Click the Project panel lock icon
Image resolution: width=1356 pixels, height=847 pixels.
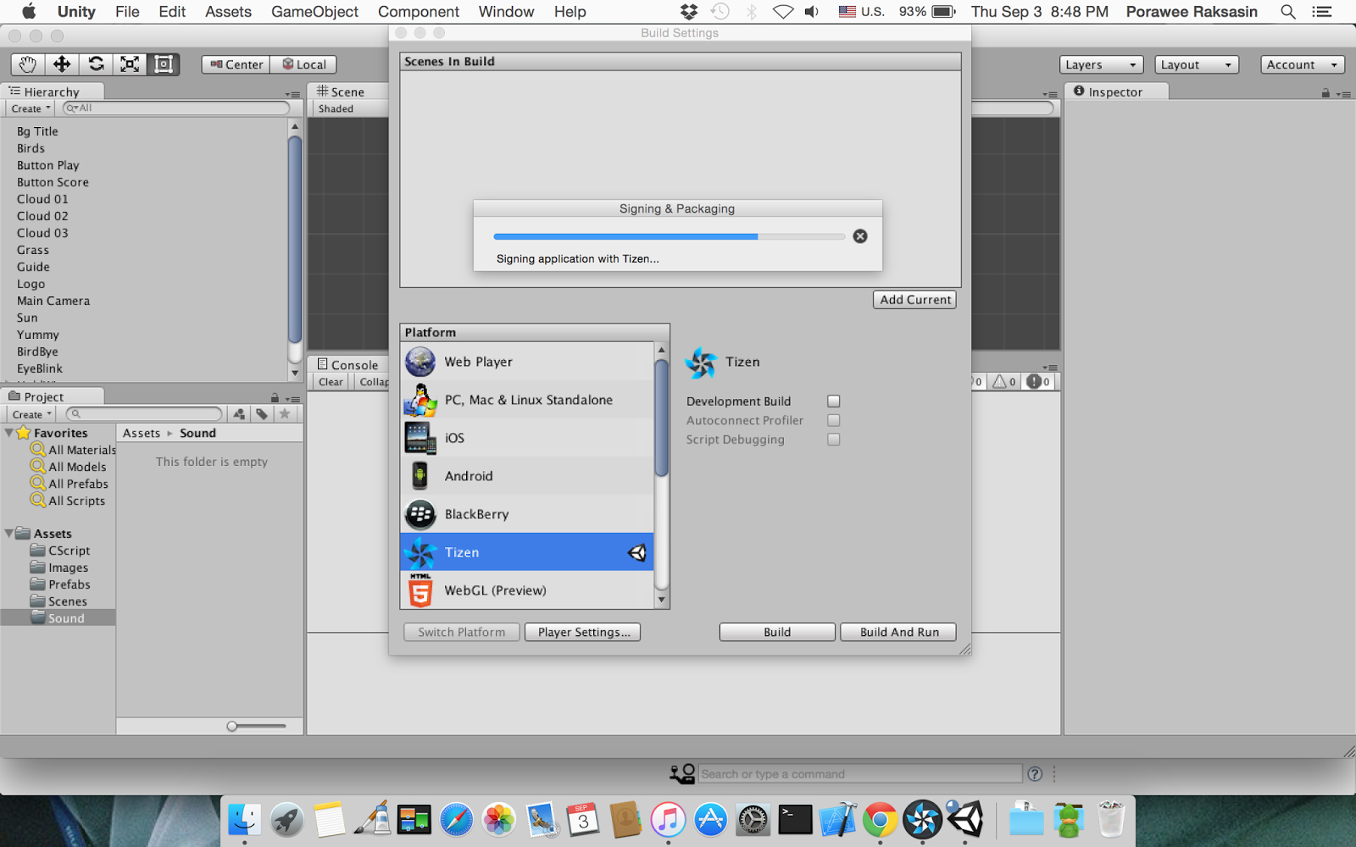pos(275,397)
